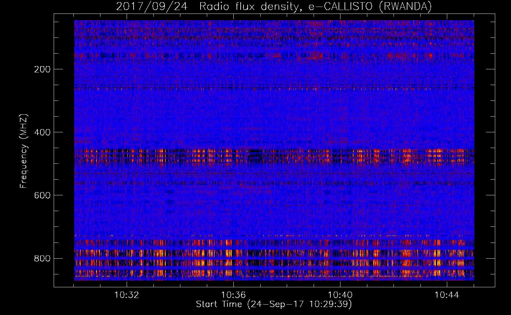Click the 10:44 time axis label

447,295
